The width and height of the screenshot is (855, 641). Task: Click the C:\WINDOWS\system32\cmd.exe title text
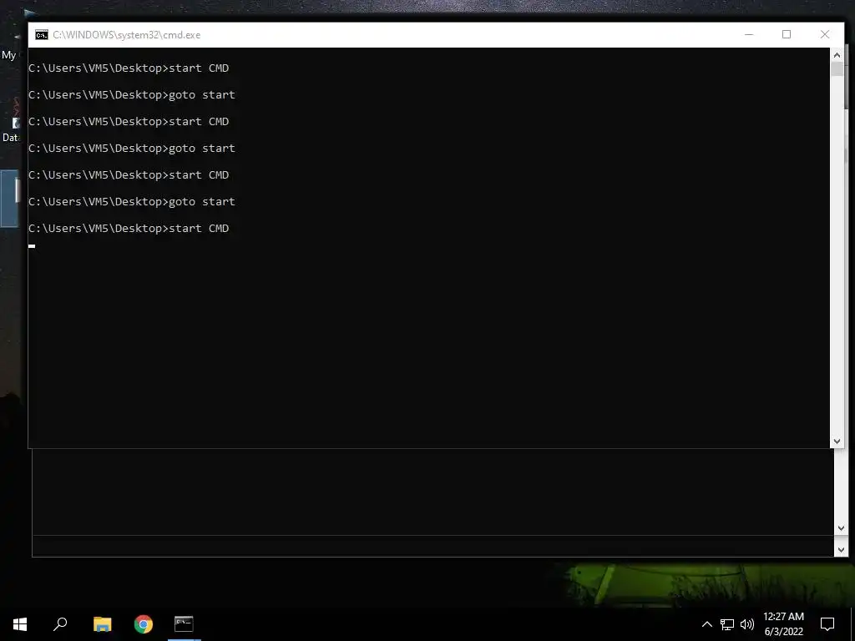click(x=127, y=35)
